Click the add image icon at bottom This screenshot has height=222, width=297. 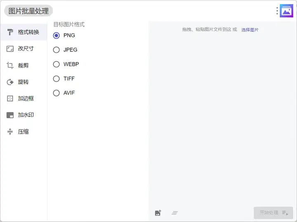(x=158, y=213)
